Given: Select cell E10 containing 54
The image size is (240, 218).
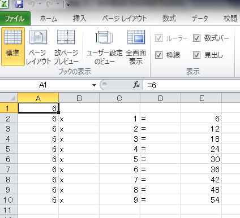Looking at the screenshot, I should [x=202, y=199].
